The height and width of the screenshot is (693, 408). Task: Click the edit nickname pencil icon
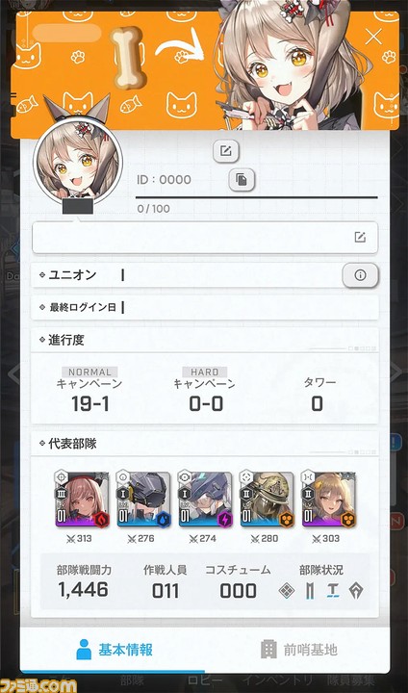226,151
